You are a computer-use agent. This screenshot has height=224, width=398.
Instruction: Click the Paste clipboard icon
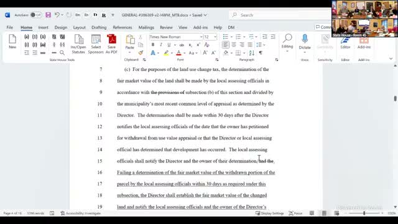point(130,40)
